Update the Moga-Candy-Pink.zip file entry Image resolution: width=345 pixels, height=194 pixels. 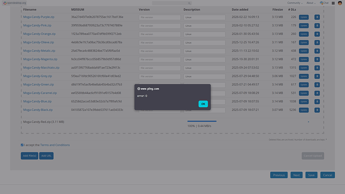coord(303,25)
